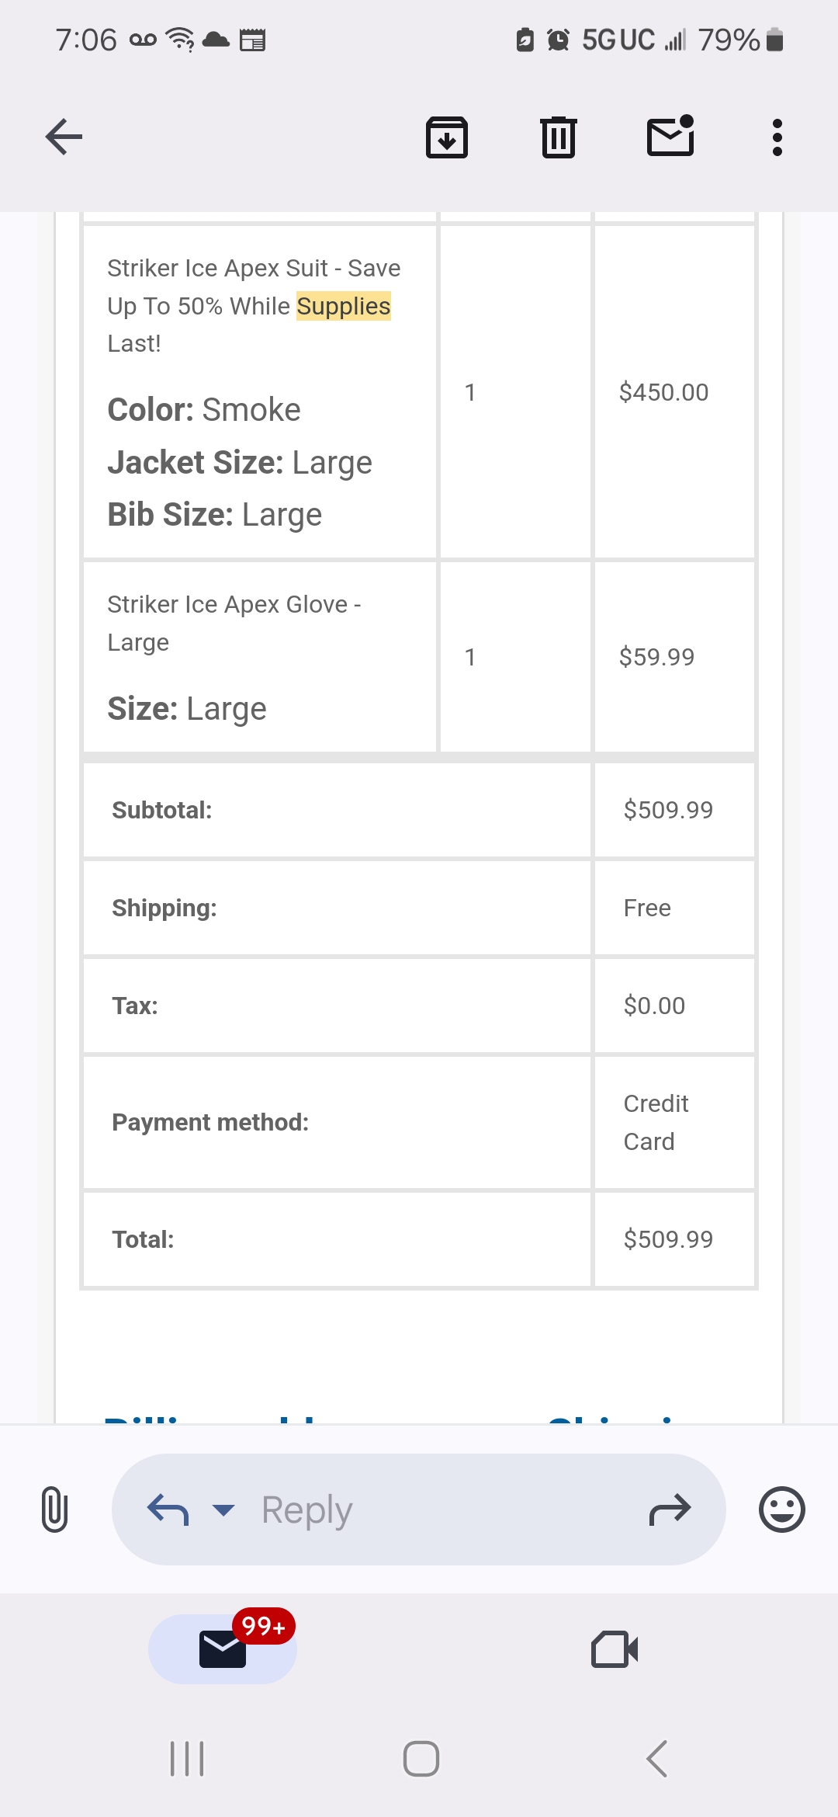This screenshot has width=838, height=1817.
Task: Switch to the Mail tab with 99+ badge
Action: click(223, 1649)
